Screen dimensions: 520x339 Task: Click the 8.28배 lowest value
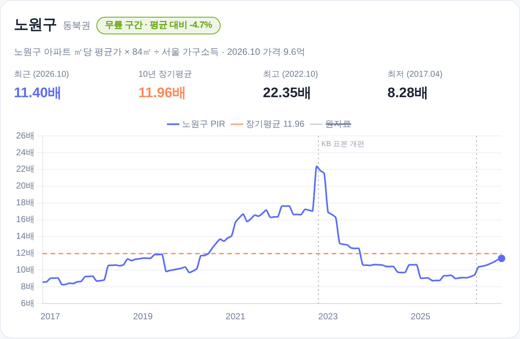click(x=407, y=93)
